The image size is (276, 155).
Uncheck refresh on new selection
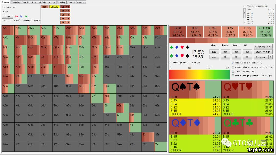click(x=233, y=63)
